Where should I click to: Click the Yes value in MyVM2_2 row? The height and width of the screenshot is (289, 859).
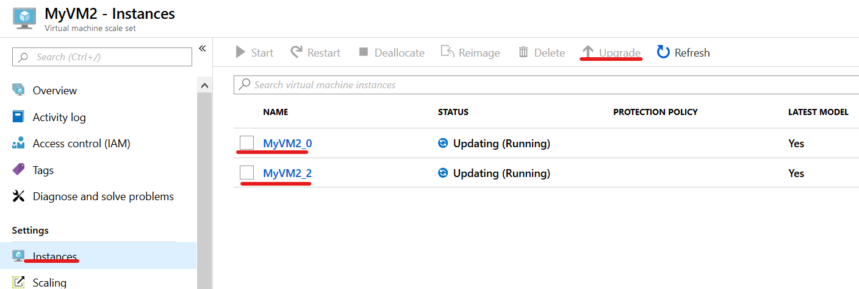(x=796, y=173)
